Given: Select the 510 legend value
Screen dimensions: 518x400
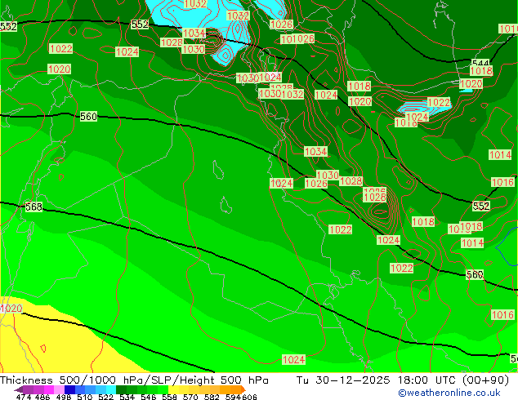Looking at the screenshot, I should (85, 397).
